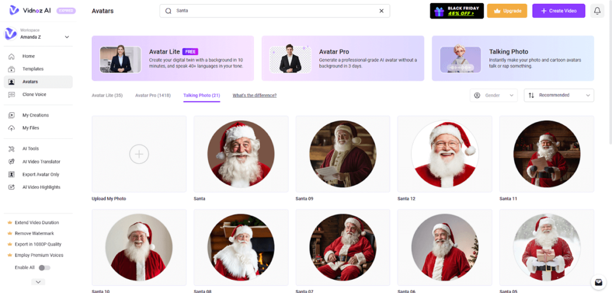Click Employ Premium Voices option
The width and height of the screenshot is (612, 293).
tap(35, 255)
